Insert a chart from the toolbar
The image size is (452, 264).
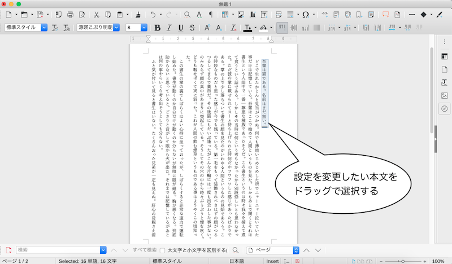tap(253, 15)
